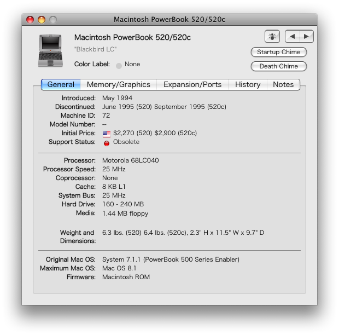Image resolution: width=339 pixels, height=335 pixels.
Task: Click the Model Number value "--"
Action: 104,124
